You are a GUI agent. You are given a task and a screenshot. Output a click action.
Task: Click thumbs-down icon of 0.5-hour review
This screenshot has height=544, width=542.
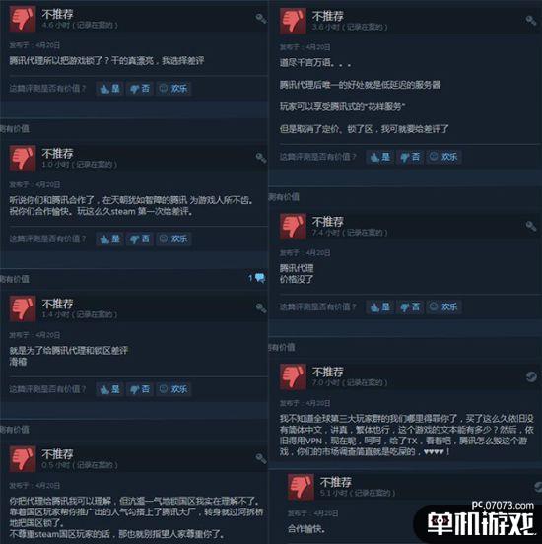pos(23,459)
